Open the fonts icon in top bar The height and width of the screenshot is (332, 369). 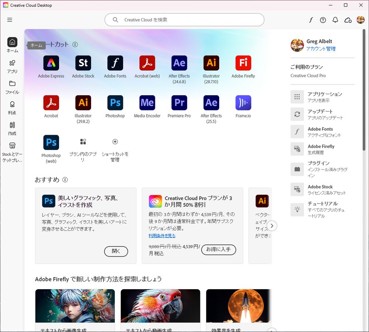coord(311,20)
